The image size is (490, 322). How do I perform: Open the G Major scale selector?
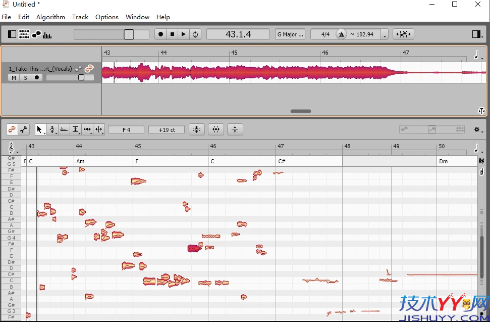pos(290,34)
